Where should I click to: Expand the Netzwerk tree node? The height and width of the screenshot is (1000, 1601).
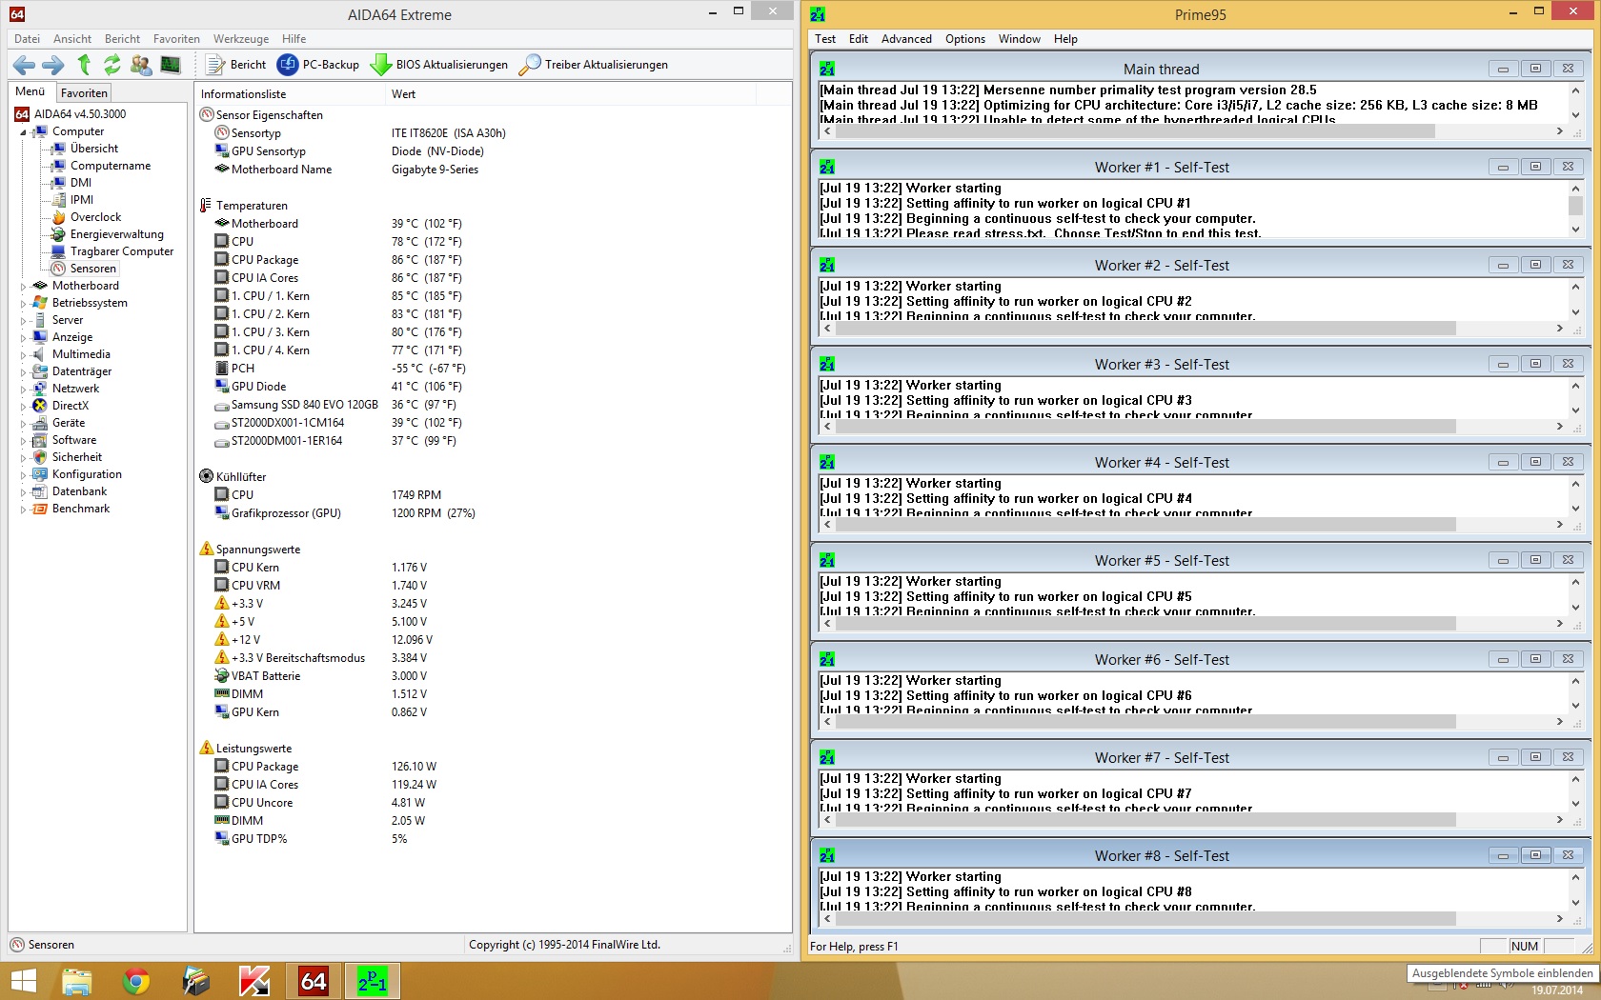[x=23, y=389]
